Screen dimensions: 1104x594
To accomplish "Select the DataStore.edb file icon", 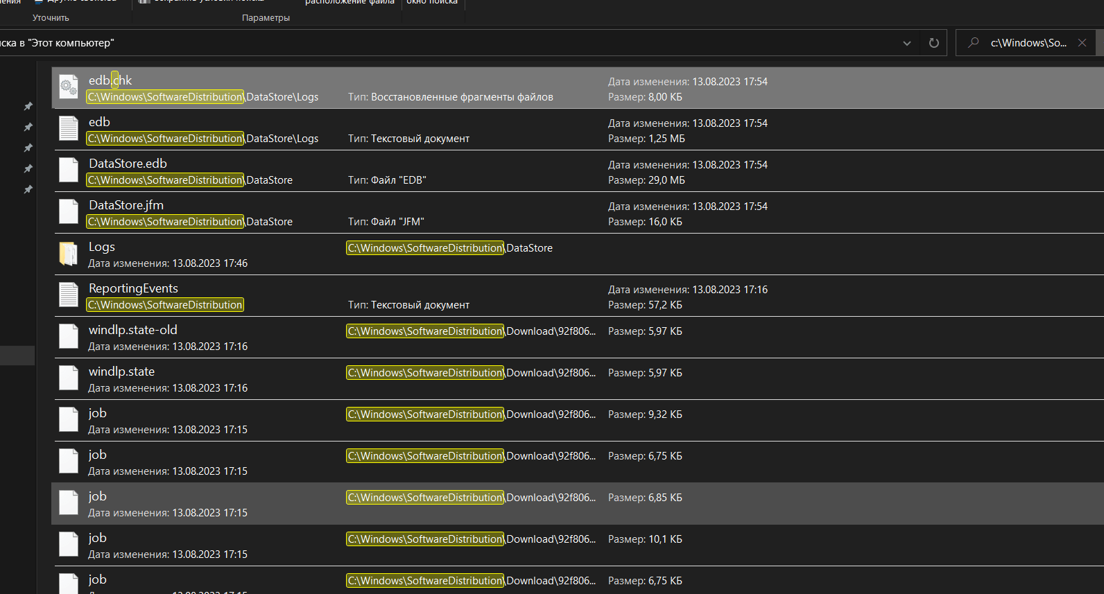I will pos(69,170).
